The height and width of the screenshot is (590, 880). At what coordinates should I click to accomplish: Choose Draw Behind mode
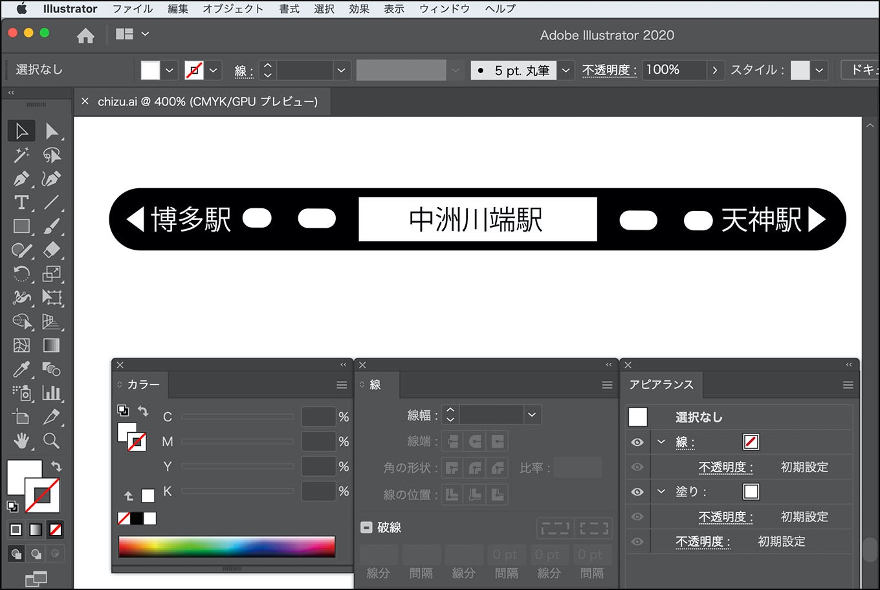click(36, 554)
